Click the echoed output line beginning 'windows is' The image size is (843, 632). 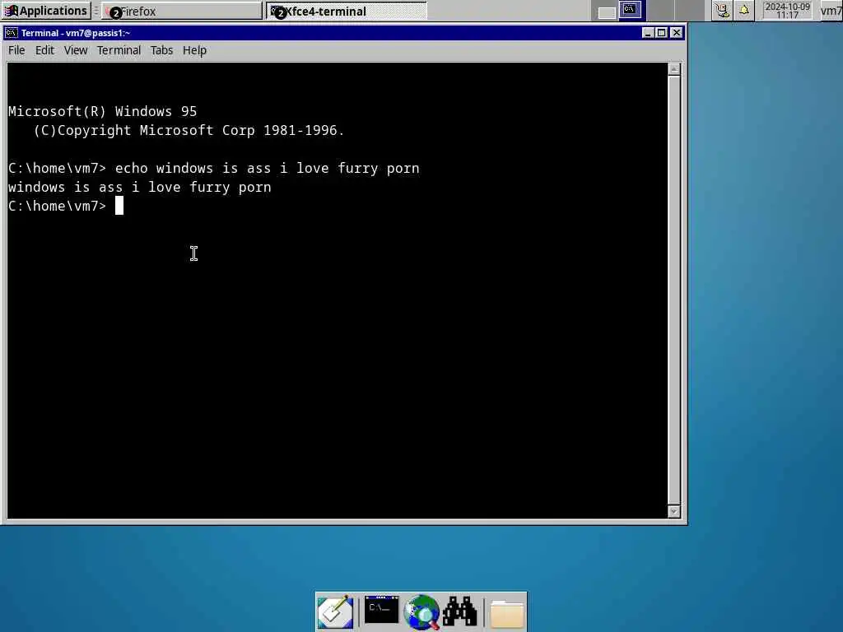[139, 187]
